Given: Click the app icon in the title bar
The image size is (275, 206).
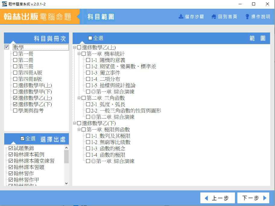Looking at the screenshot, I should [x=5, y=4].
